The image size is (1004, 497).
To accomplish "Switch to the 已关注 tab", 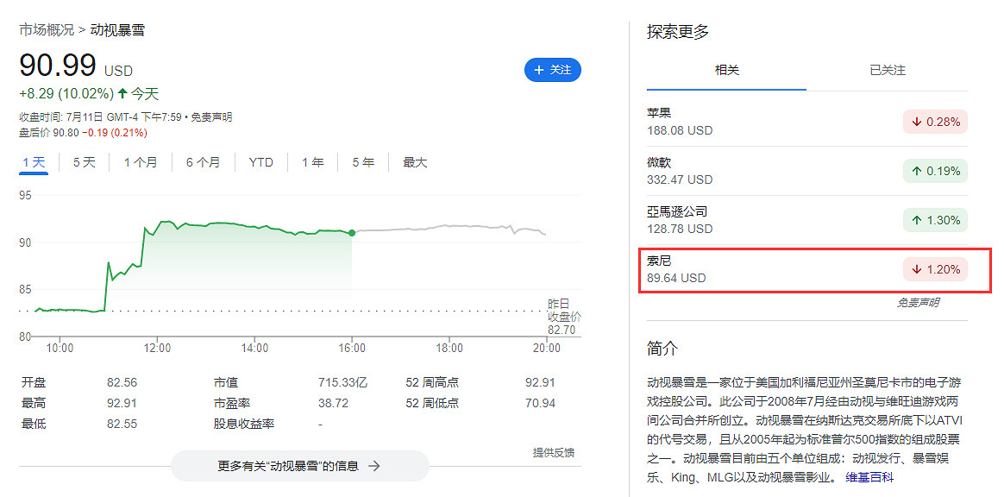I will [x=889, y=71].
